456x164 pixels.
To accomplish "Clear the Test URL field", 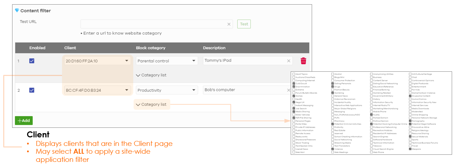I will click(229, 24).
